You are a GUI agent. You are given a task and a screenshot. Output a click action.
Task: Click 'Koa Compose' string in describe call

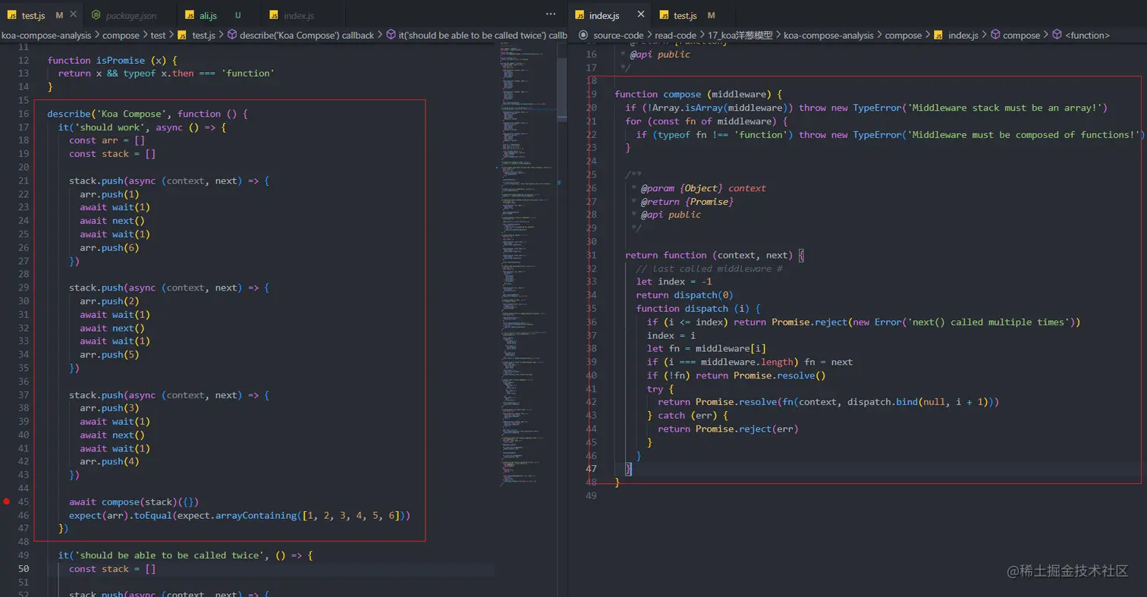[x=132, y=114]
